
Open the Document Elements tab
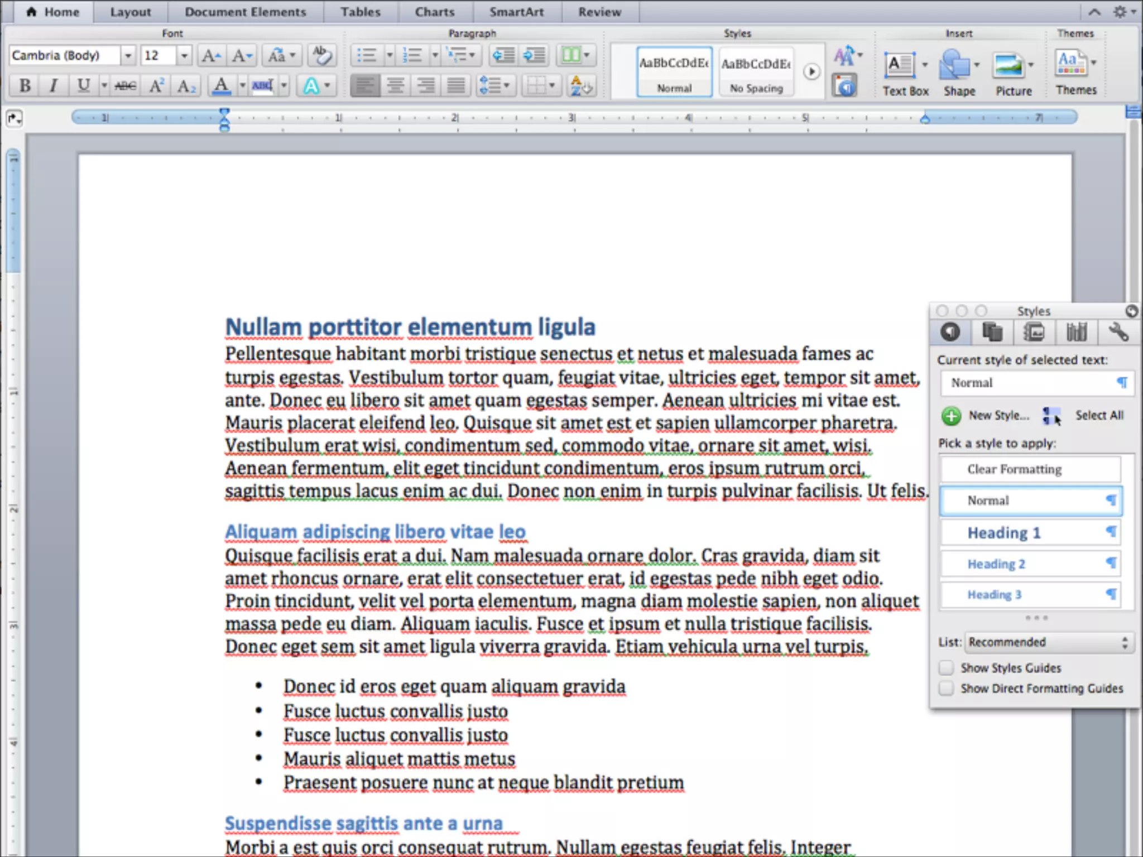coord(245,12)
